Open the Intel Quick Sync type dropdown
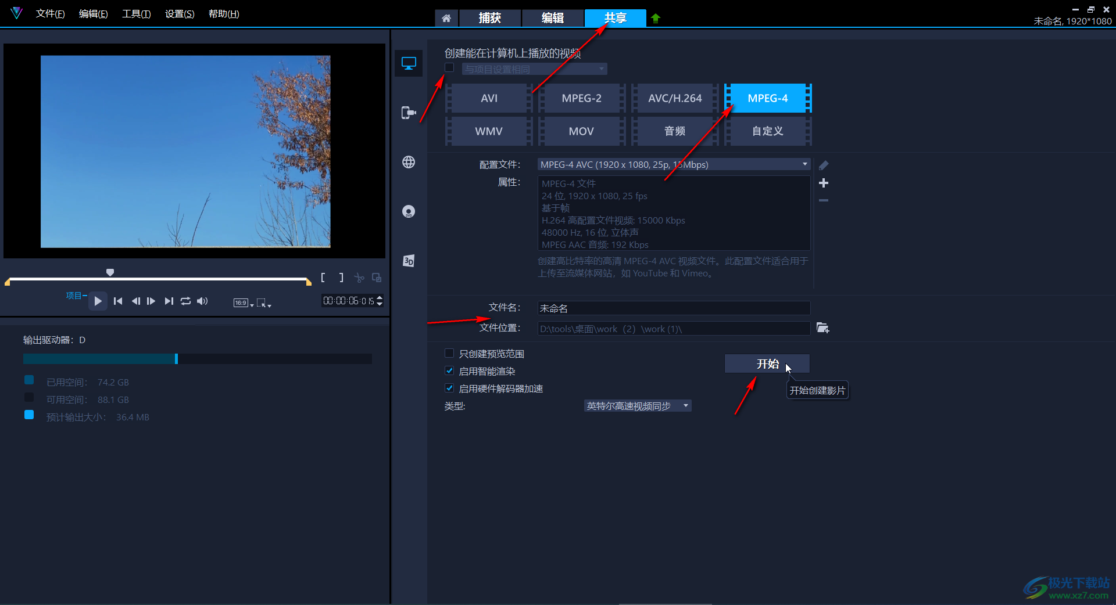Image resolution: width=1116 pixels, height=605 pixels. tap(638, 406)
